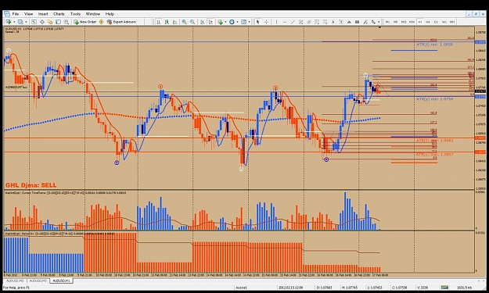The width and height of the screenshot is (489, 293).
Task: Click the 'ATR(t) res: 1.0858' label
Action: 434,45
